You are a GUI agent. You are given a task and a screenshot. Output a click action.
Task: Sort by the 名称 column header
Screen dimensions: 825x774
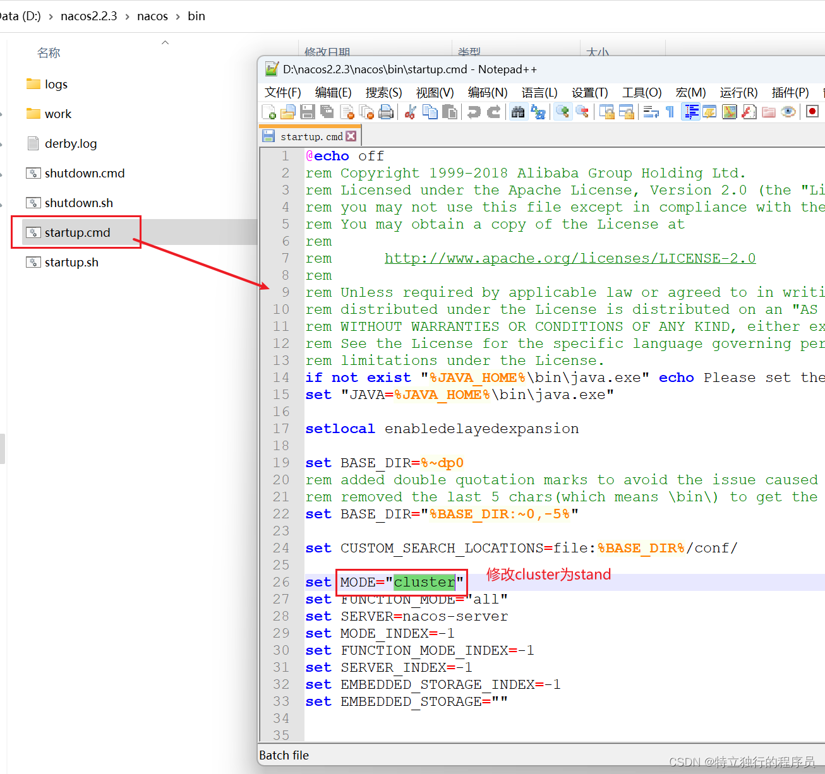pyautogui.click(x=49, y=53)
